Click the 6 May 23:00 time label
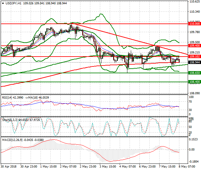Viewport: 201px width, 170px height. pyautogui.click(x=147, y=167)
